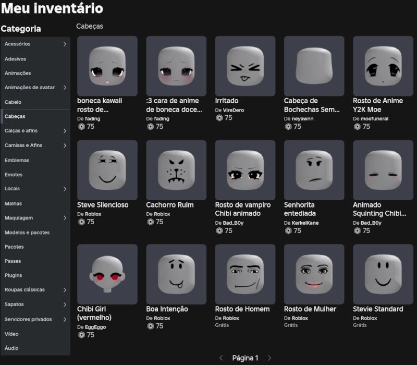Click the Stevie Standard item title
This screenshot has height=365, width=417.
point(378,309)
